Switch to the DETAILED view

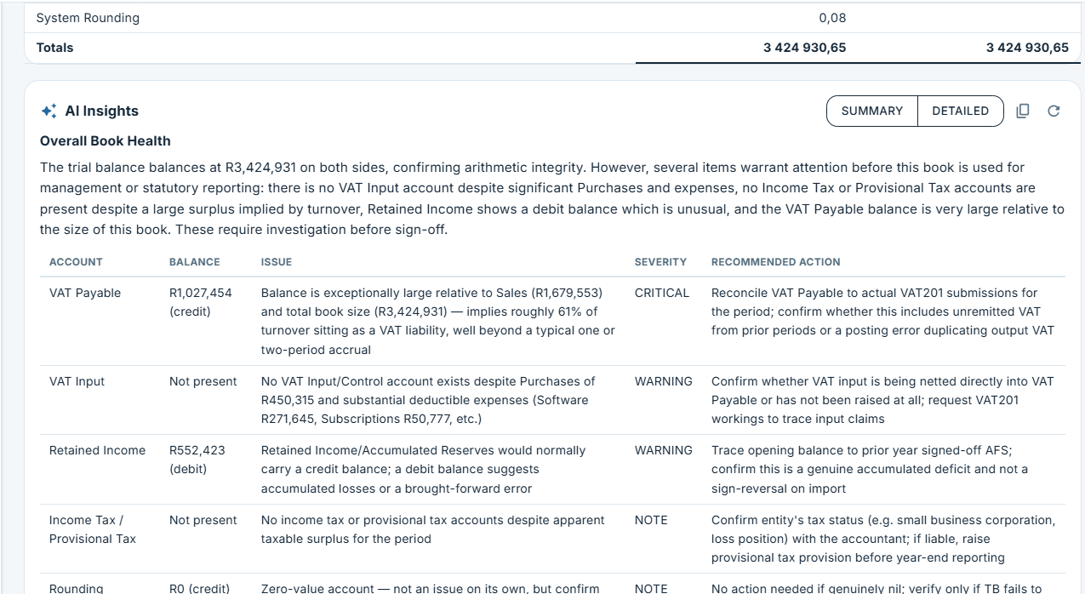961,111
